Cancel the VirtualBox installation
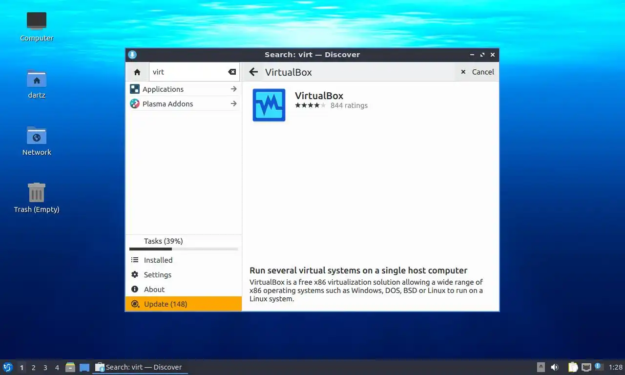The height and width of the screenshot is (375, 625). (477, 72)
